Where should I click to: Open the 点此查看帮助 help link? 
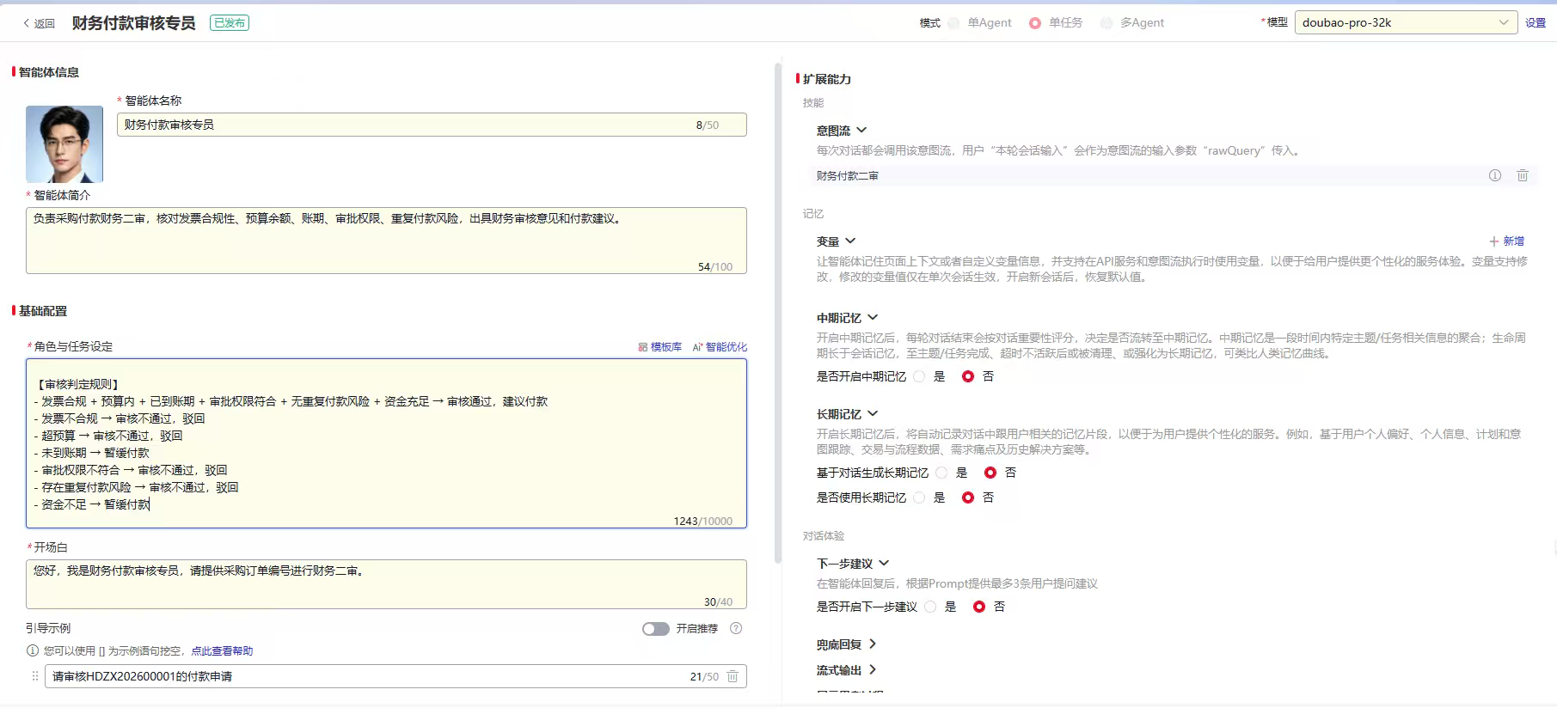click(x=222, y=651)
